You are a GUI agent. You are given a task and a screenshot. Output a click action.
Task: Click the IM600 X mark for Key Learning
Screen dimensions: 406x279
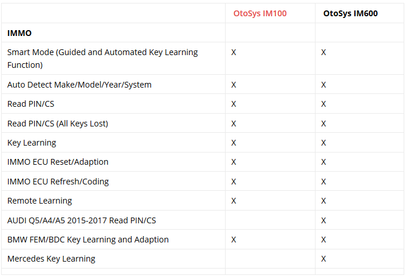point(324,143)
